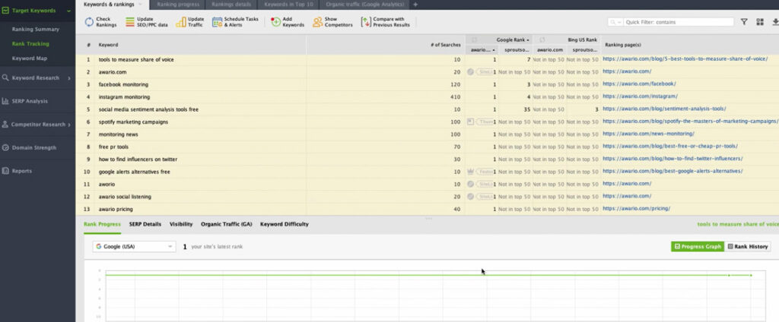Open the news-monitoring page link
Screen dimensions: 779x322
648,134
